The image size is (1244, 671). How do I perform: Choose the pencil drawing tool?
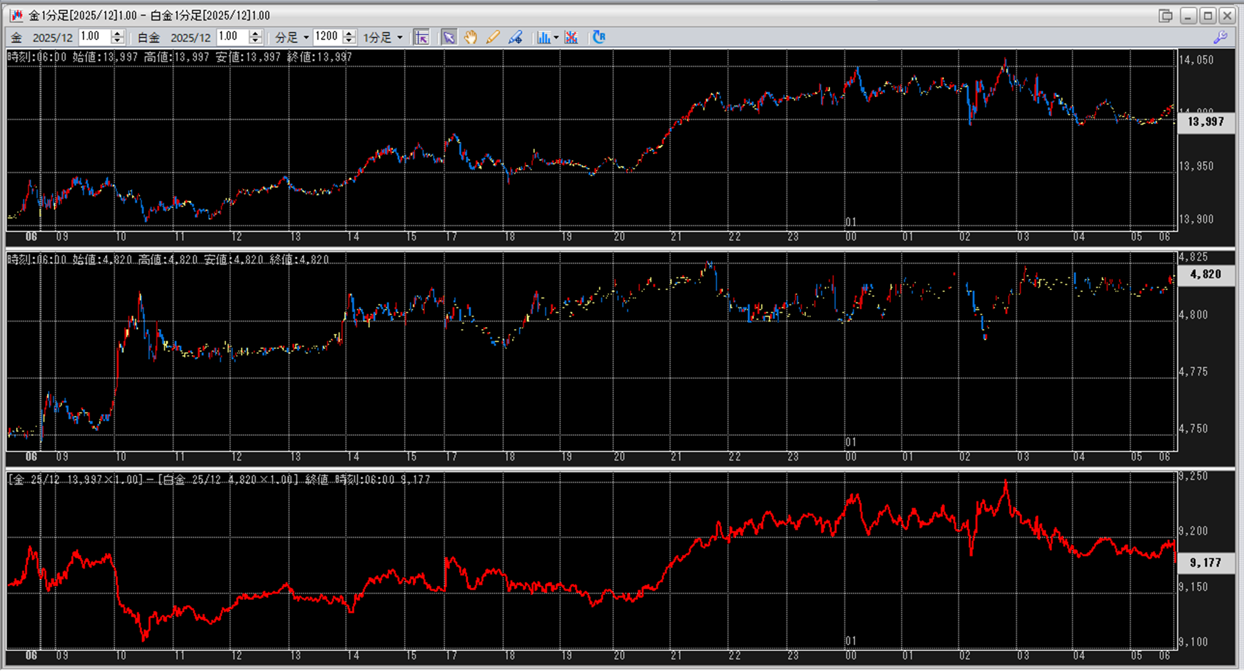point(492,38)
